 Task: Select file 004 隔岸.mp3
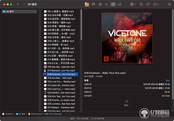[x=61, y=23]
